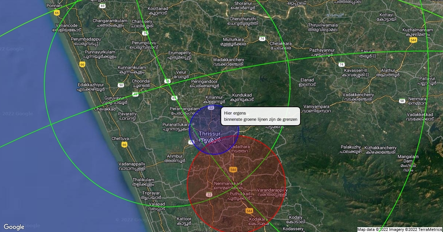Viewport: 443px width, 232px height.
Task: Select the Vadanappally town label
Action: click(132, 166)
